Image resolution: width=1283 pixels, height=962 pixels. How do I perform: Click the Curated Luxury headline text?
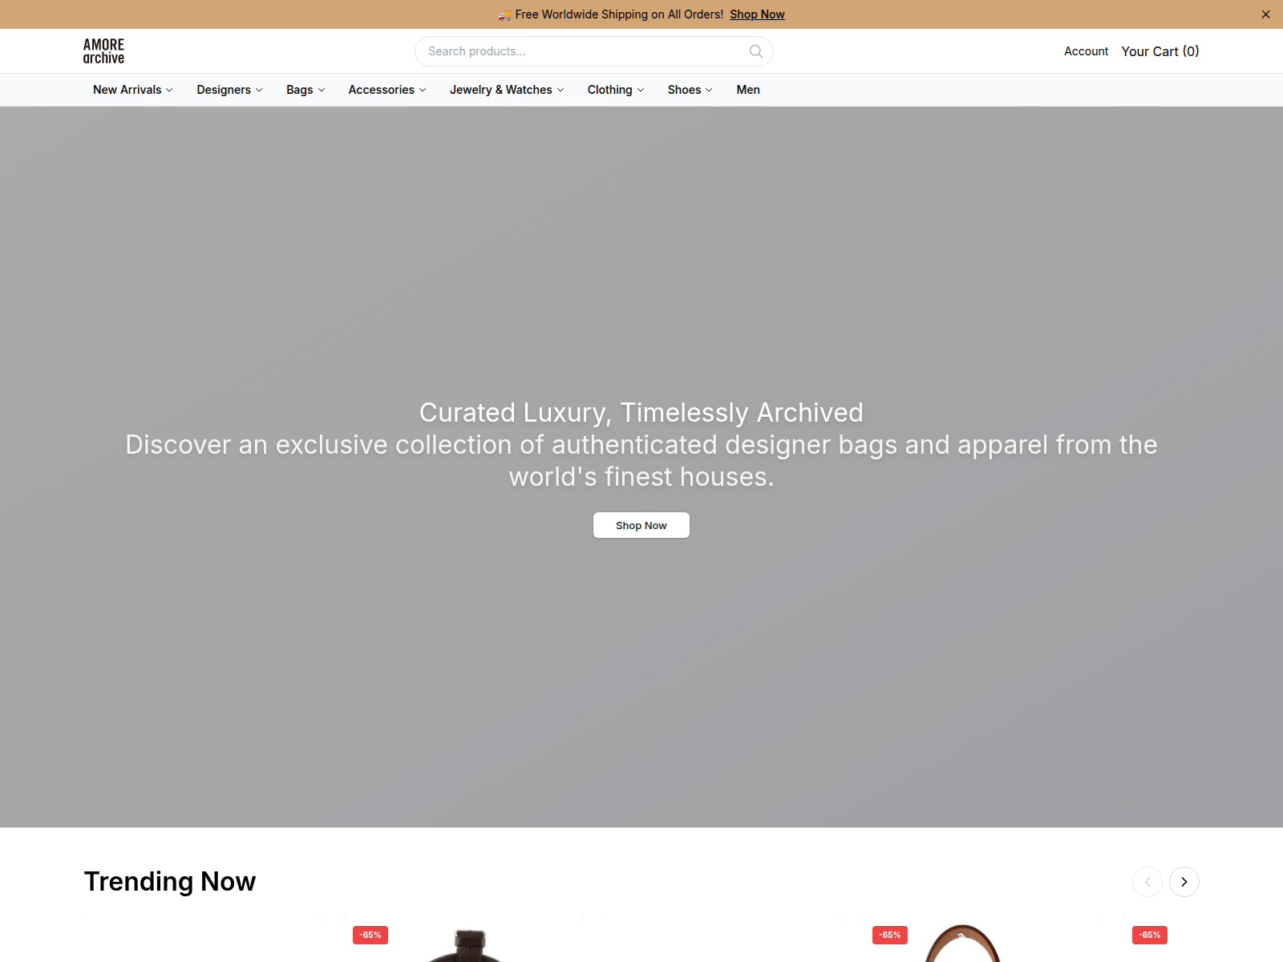641,412
